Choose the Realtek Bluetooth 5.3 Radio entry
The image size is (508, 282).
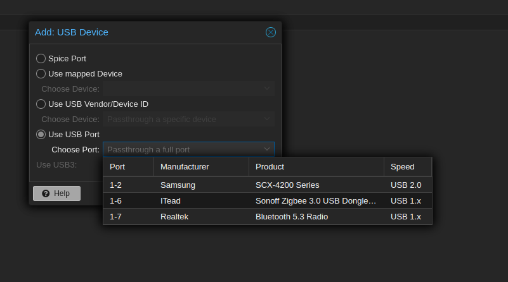click(x=267, y=217)
